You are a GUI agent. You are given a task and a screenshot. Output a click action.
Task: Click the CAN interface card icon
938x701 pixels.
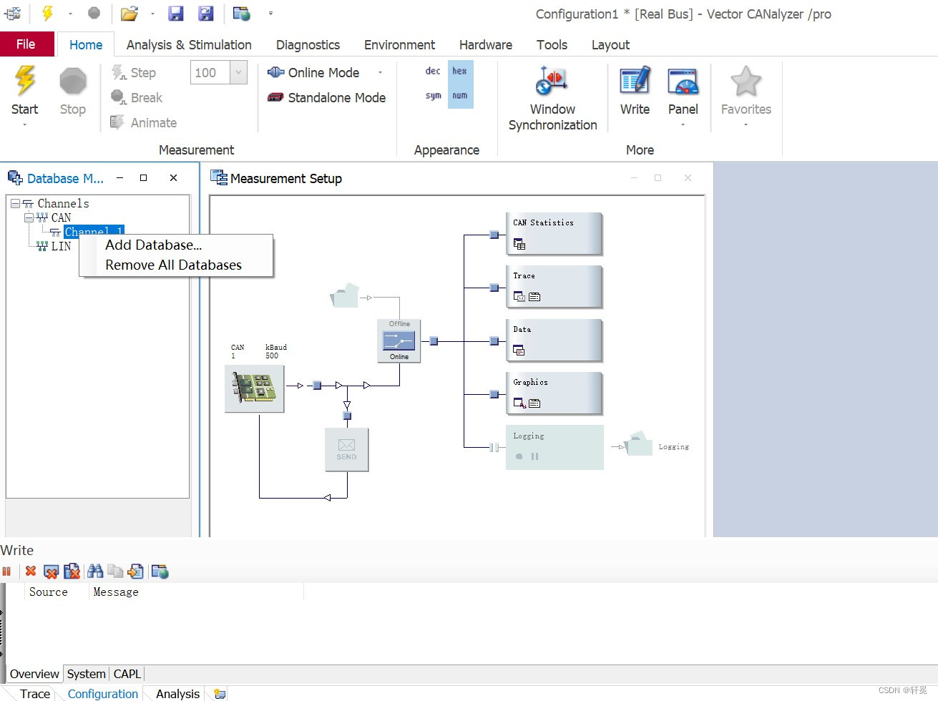(x=254, y=388)
